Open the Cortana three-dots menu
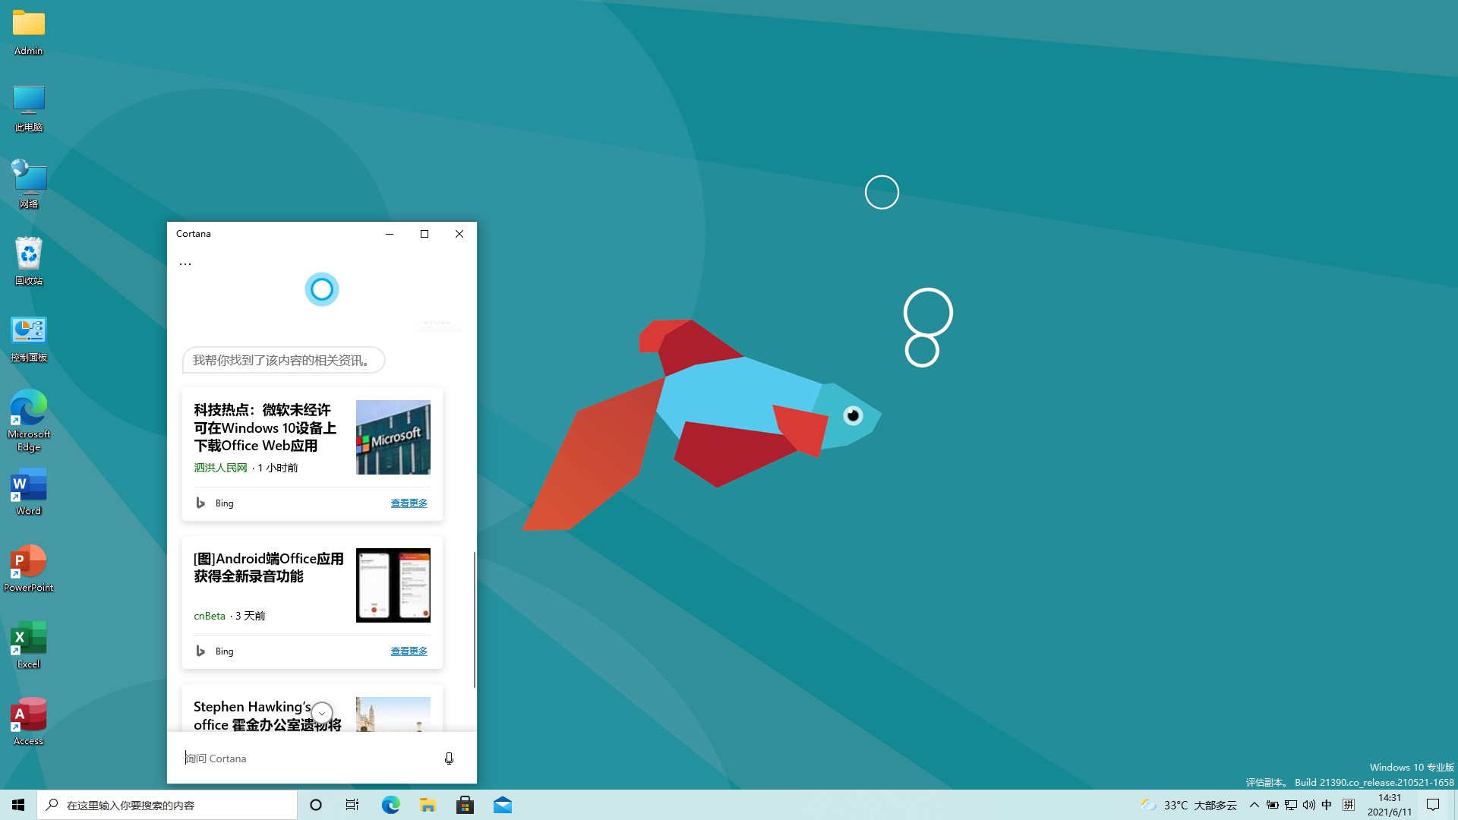The image size is (1458, 820). click(x=185, y=263)
